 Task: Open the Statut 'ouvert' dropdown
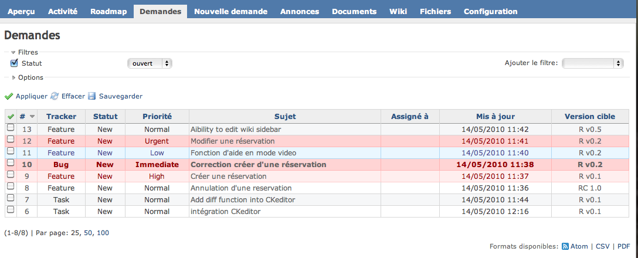point(150,63)
